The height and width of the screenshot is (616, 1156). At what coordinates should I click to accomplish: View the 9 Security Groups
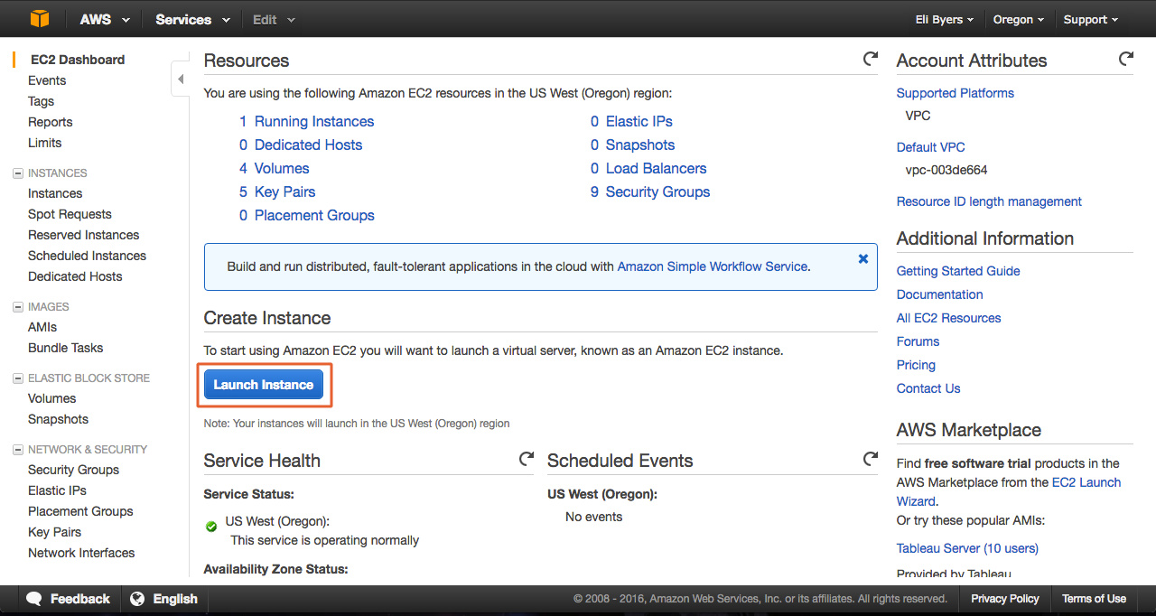(657, 191)
